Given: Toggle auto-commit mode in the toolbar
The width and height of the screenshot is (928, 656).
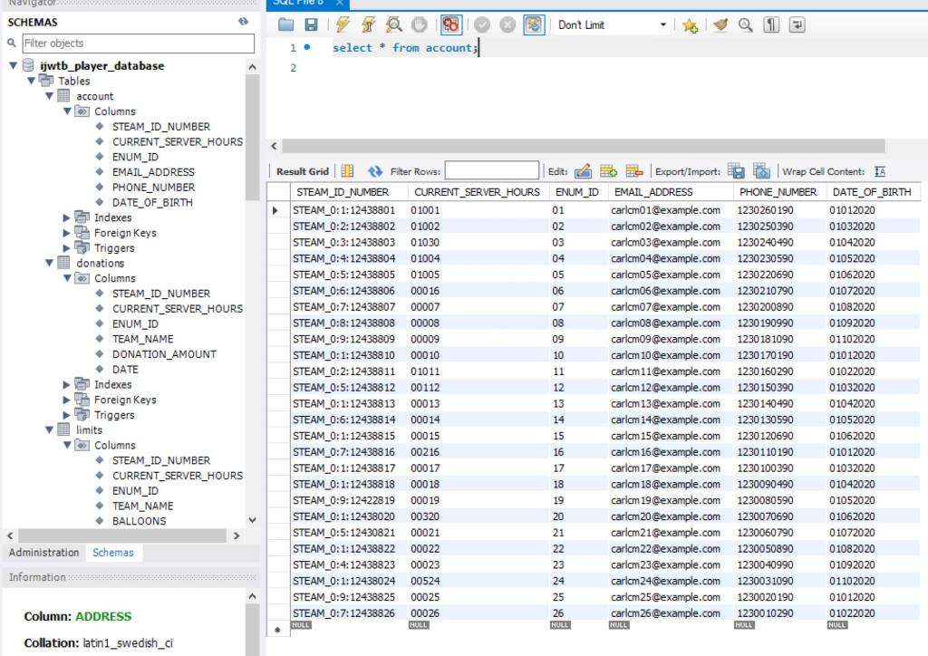Looking at the screenshot, I should [532, 24].
